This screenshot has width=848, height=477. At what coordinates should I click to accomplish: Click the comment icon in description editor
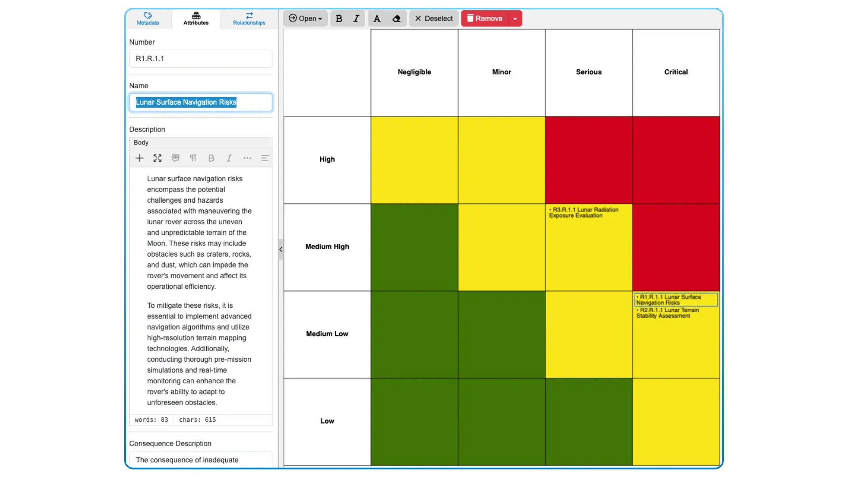(175, 158)
